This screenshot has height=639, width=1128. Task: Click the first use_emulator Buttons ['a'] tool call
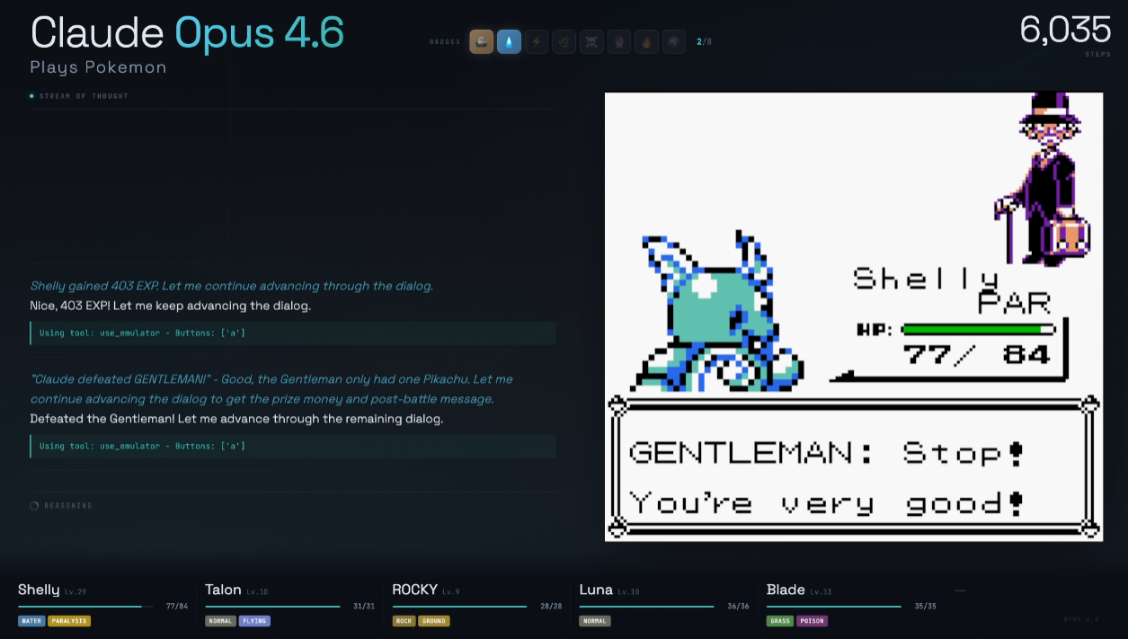click(x=293, y=333)
